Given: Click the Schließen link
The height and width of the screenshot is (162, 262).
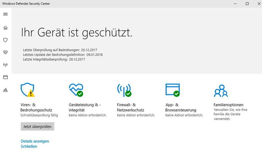Looking at the screenshot, I should coord(29,147).
